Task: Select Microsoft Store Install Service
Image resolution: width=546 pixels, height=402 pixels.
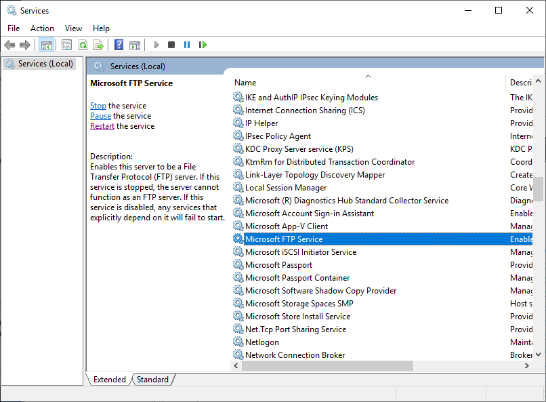Action: [x=297, y=317]
